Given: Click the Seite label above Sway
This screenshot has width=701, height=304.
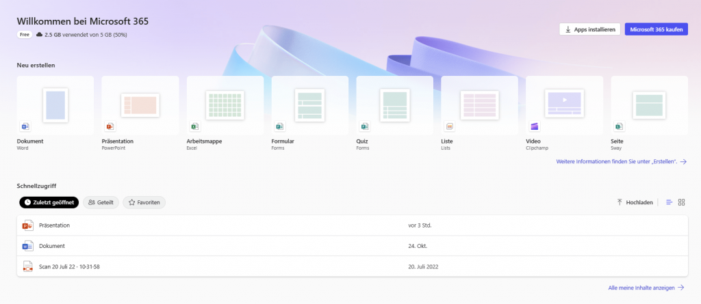Looking at the screenshot, I should [617, 141].
